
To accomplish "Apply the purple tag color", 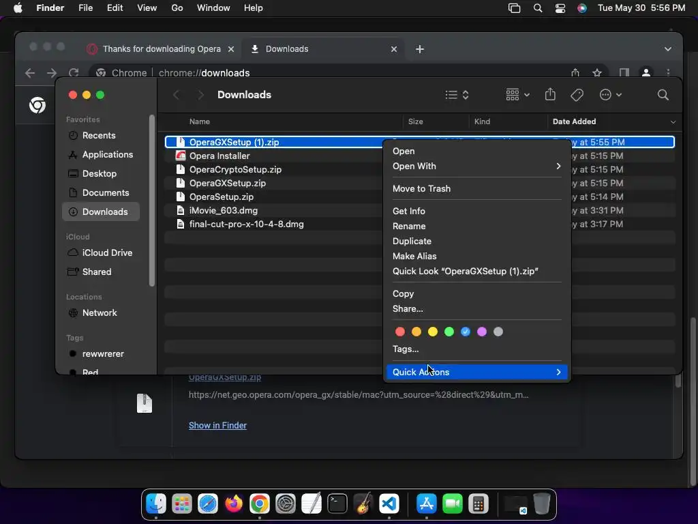I will (482, 332).
